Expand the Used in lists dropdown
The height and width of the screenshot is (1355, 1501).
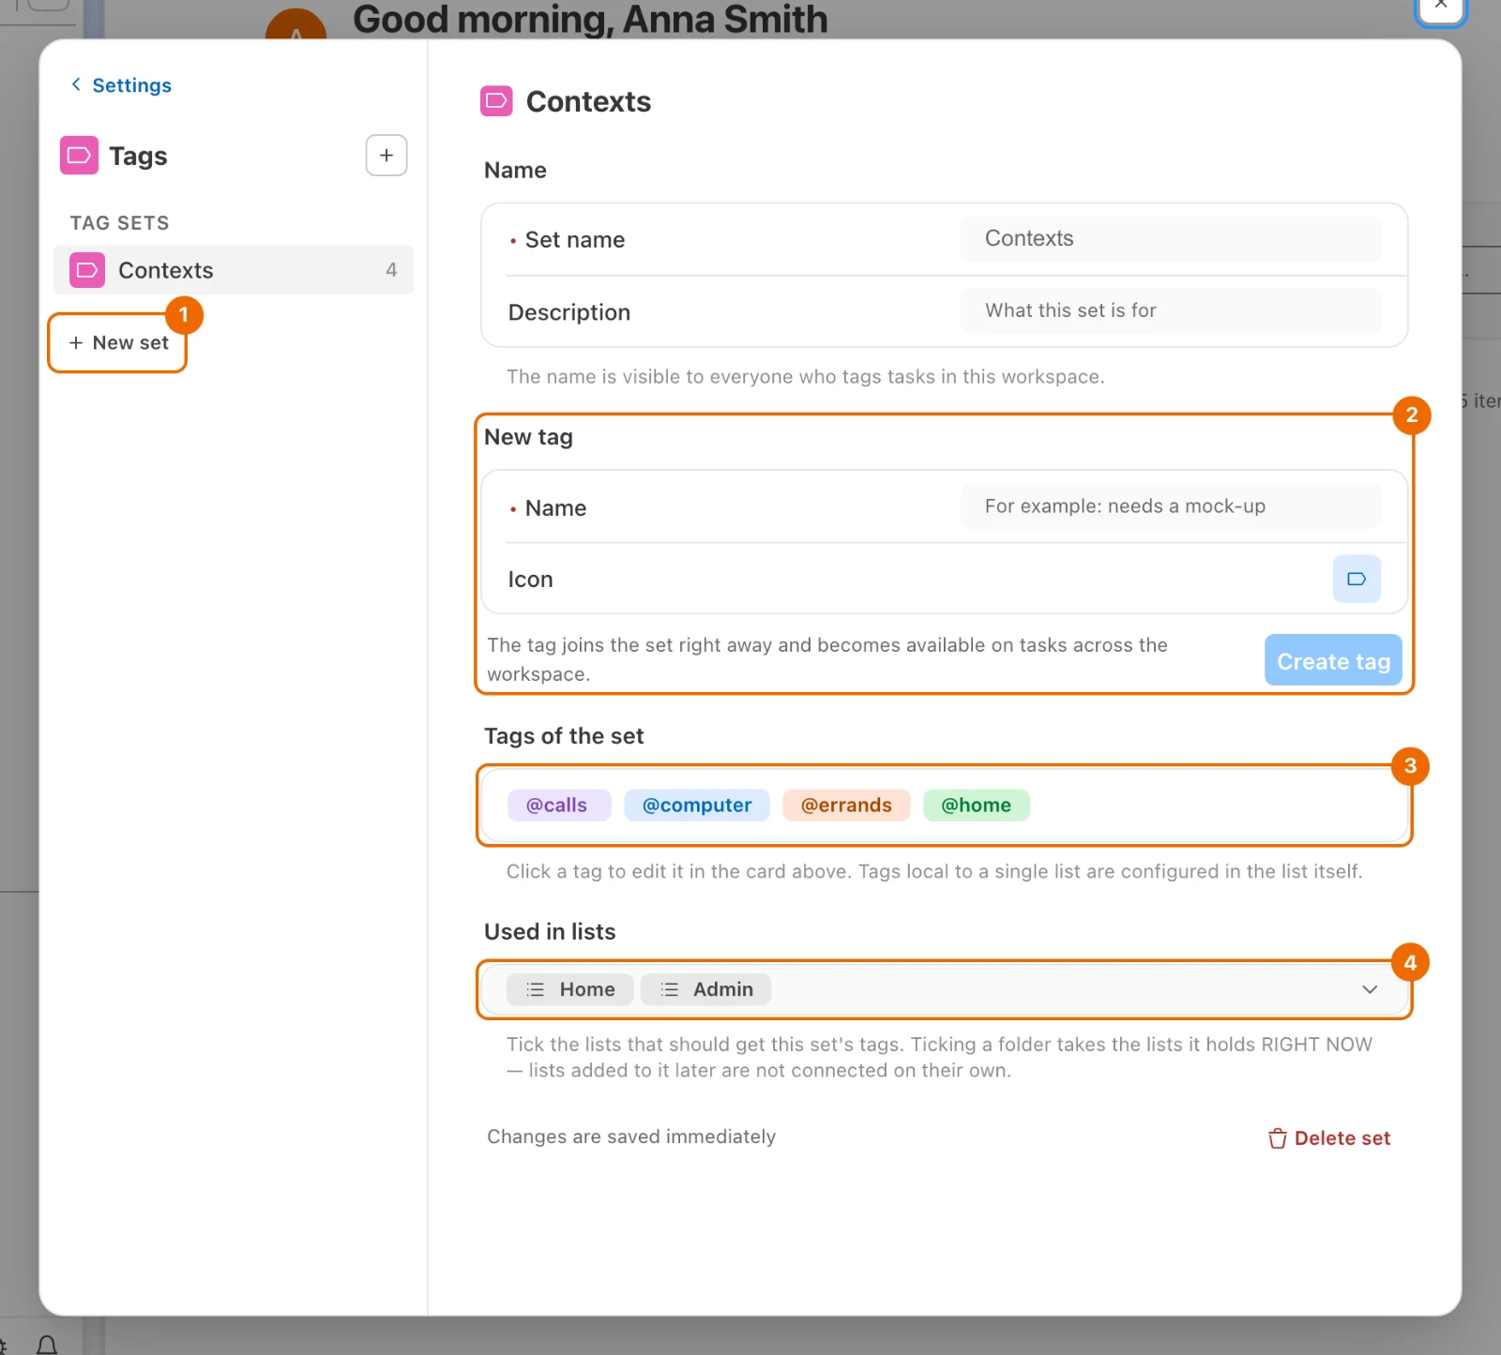pyautogui.click(x=1370, y=989)
